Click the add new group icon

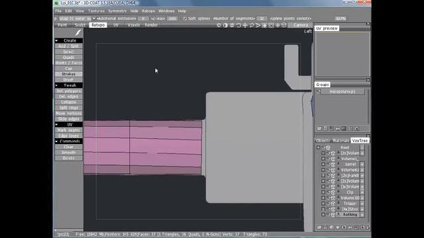coord(319,129)
